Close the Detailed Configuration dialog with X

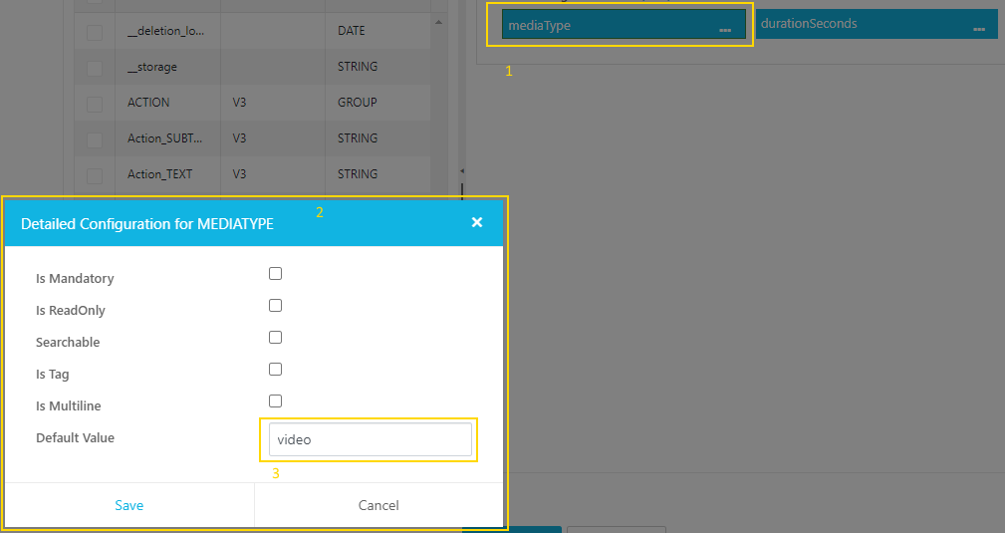coord(477,222)
